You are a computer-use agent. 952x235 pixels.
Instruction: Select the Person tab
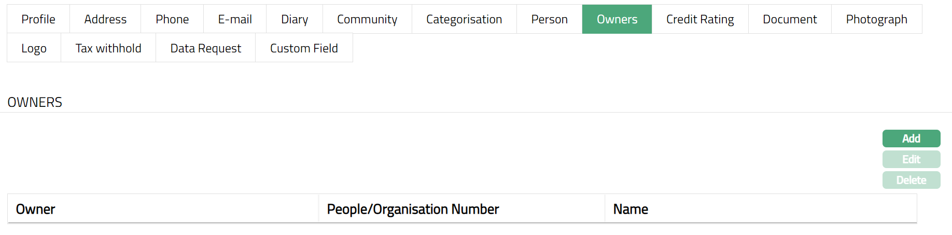pos(549,19)
